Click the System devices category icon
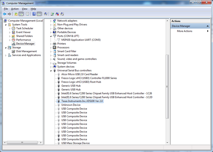Screen dimensions: 213x152 coord(55,67)
